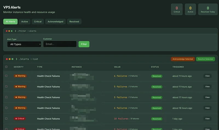219x130 pixels.
Task: Click the TYPE column header
Action: click(40, 67)
